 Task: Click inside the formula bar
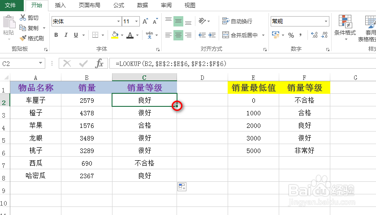click(x=242, y=64)
